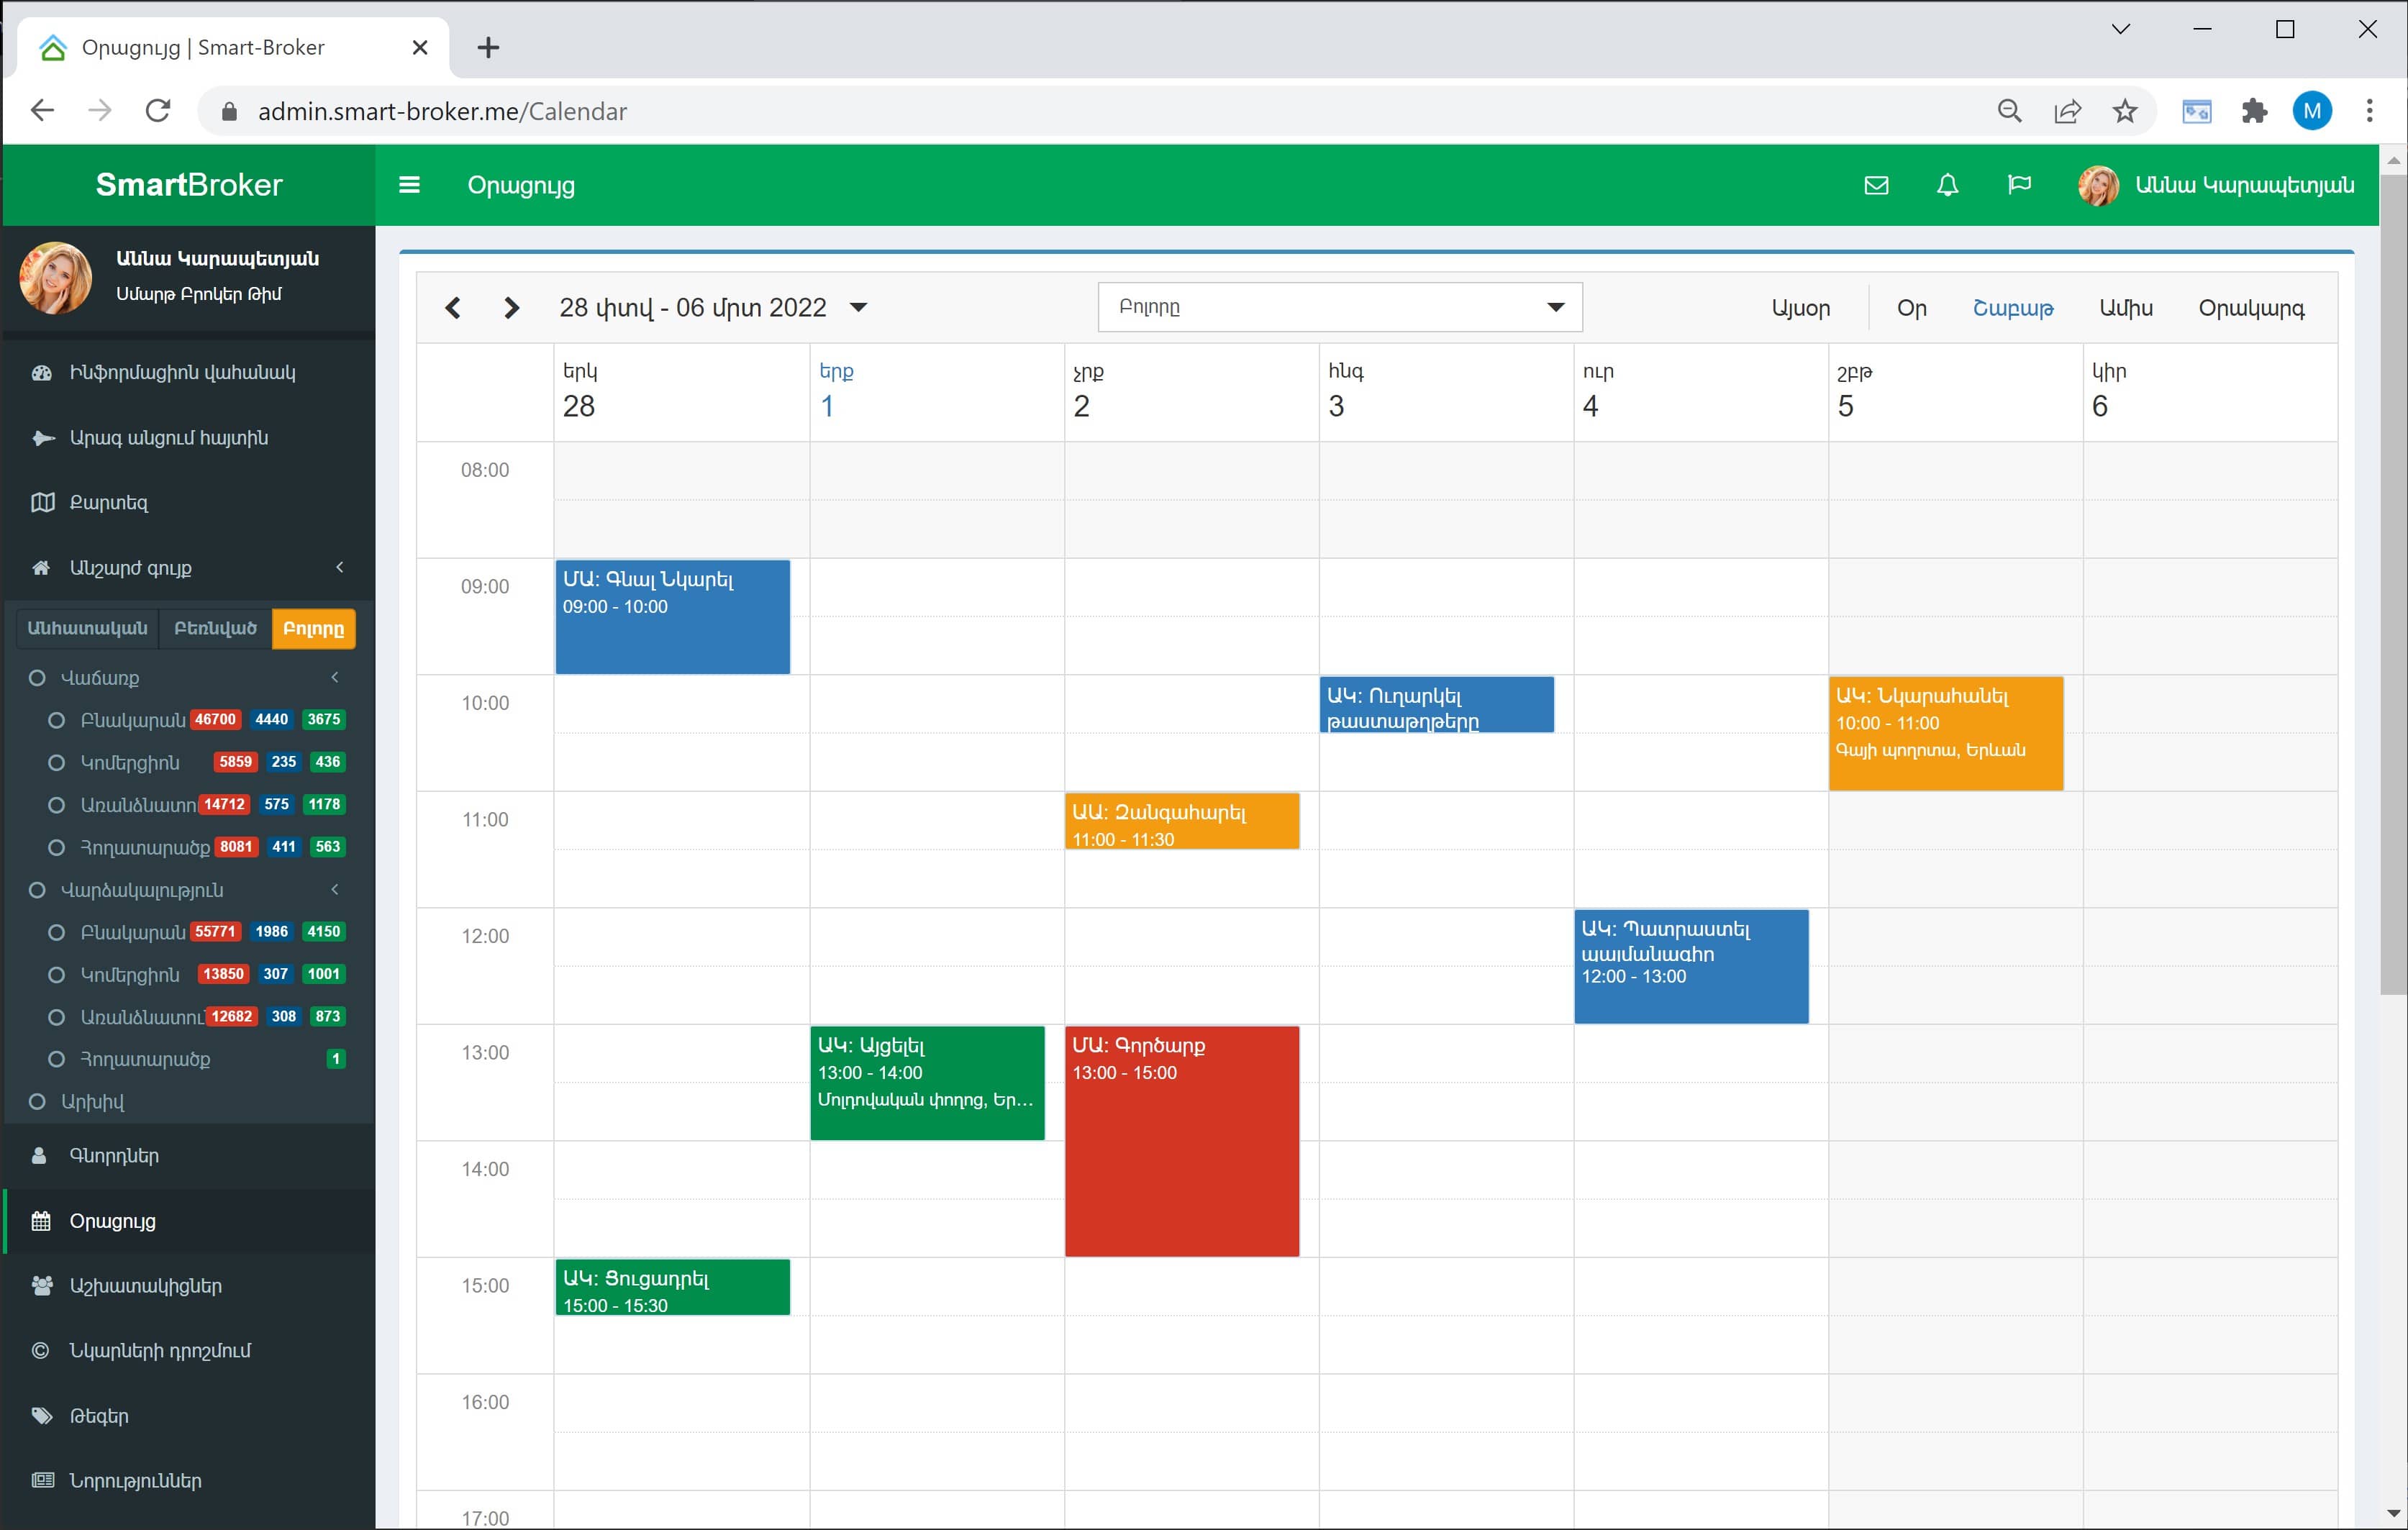
Task: Collapse Անշարժ գույք menu chevron
Action: click(340, 568)
